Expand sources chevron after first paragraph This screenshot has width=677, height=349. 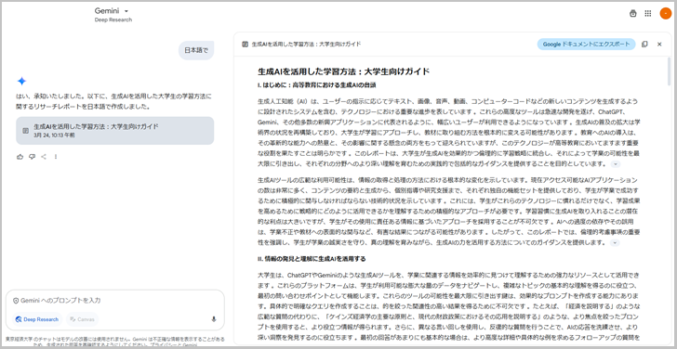click(x=616, y=164)
